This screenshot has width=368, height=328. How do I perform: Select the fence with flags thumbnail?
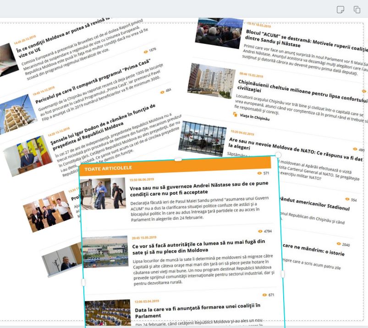pos(202,139)
